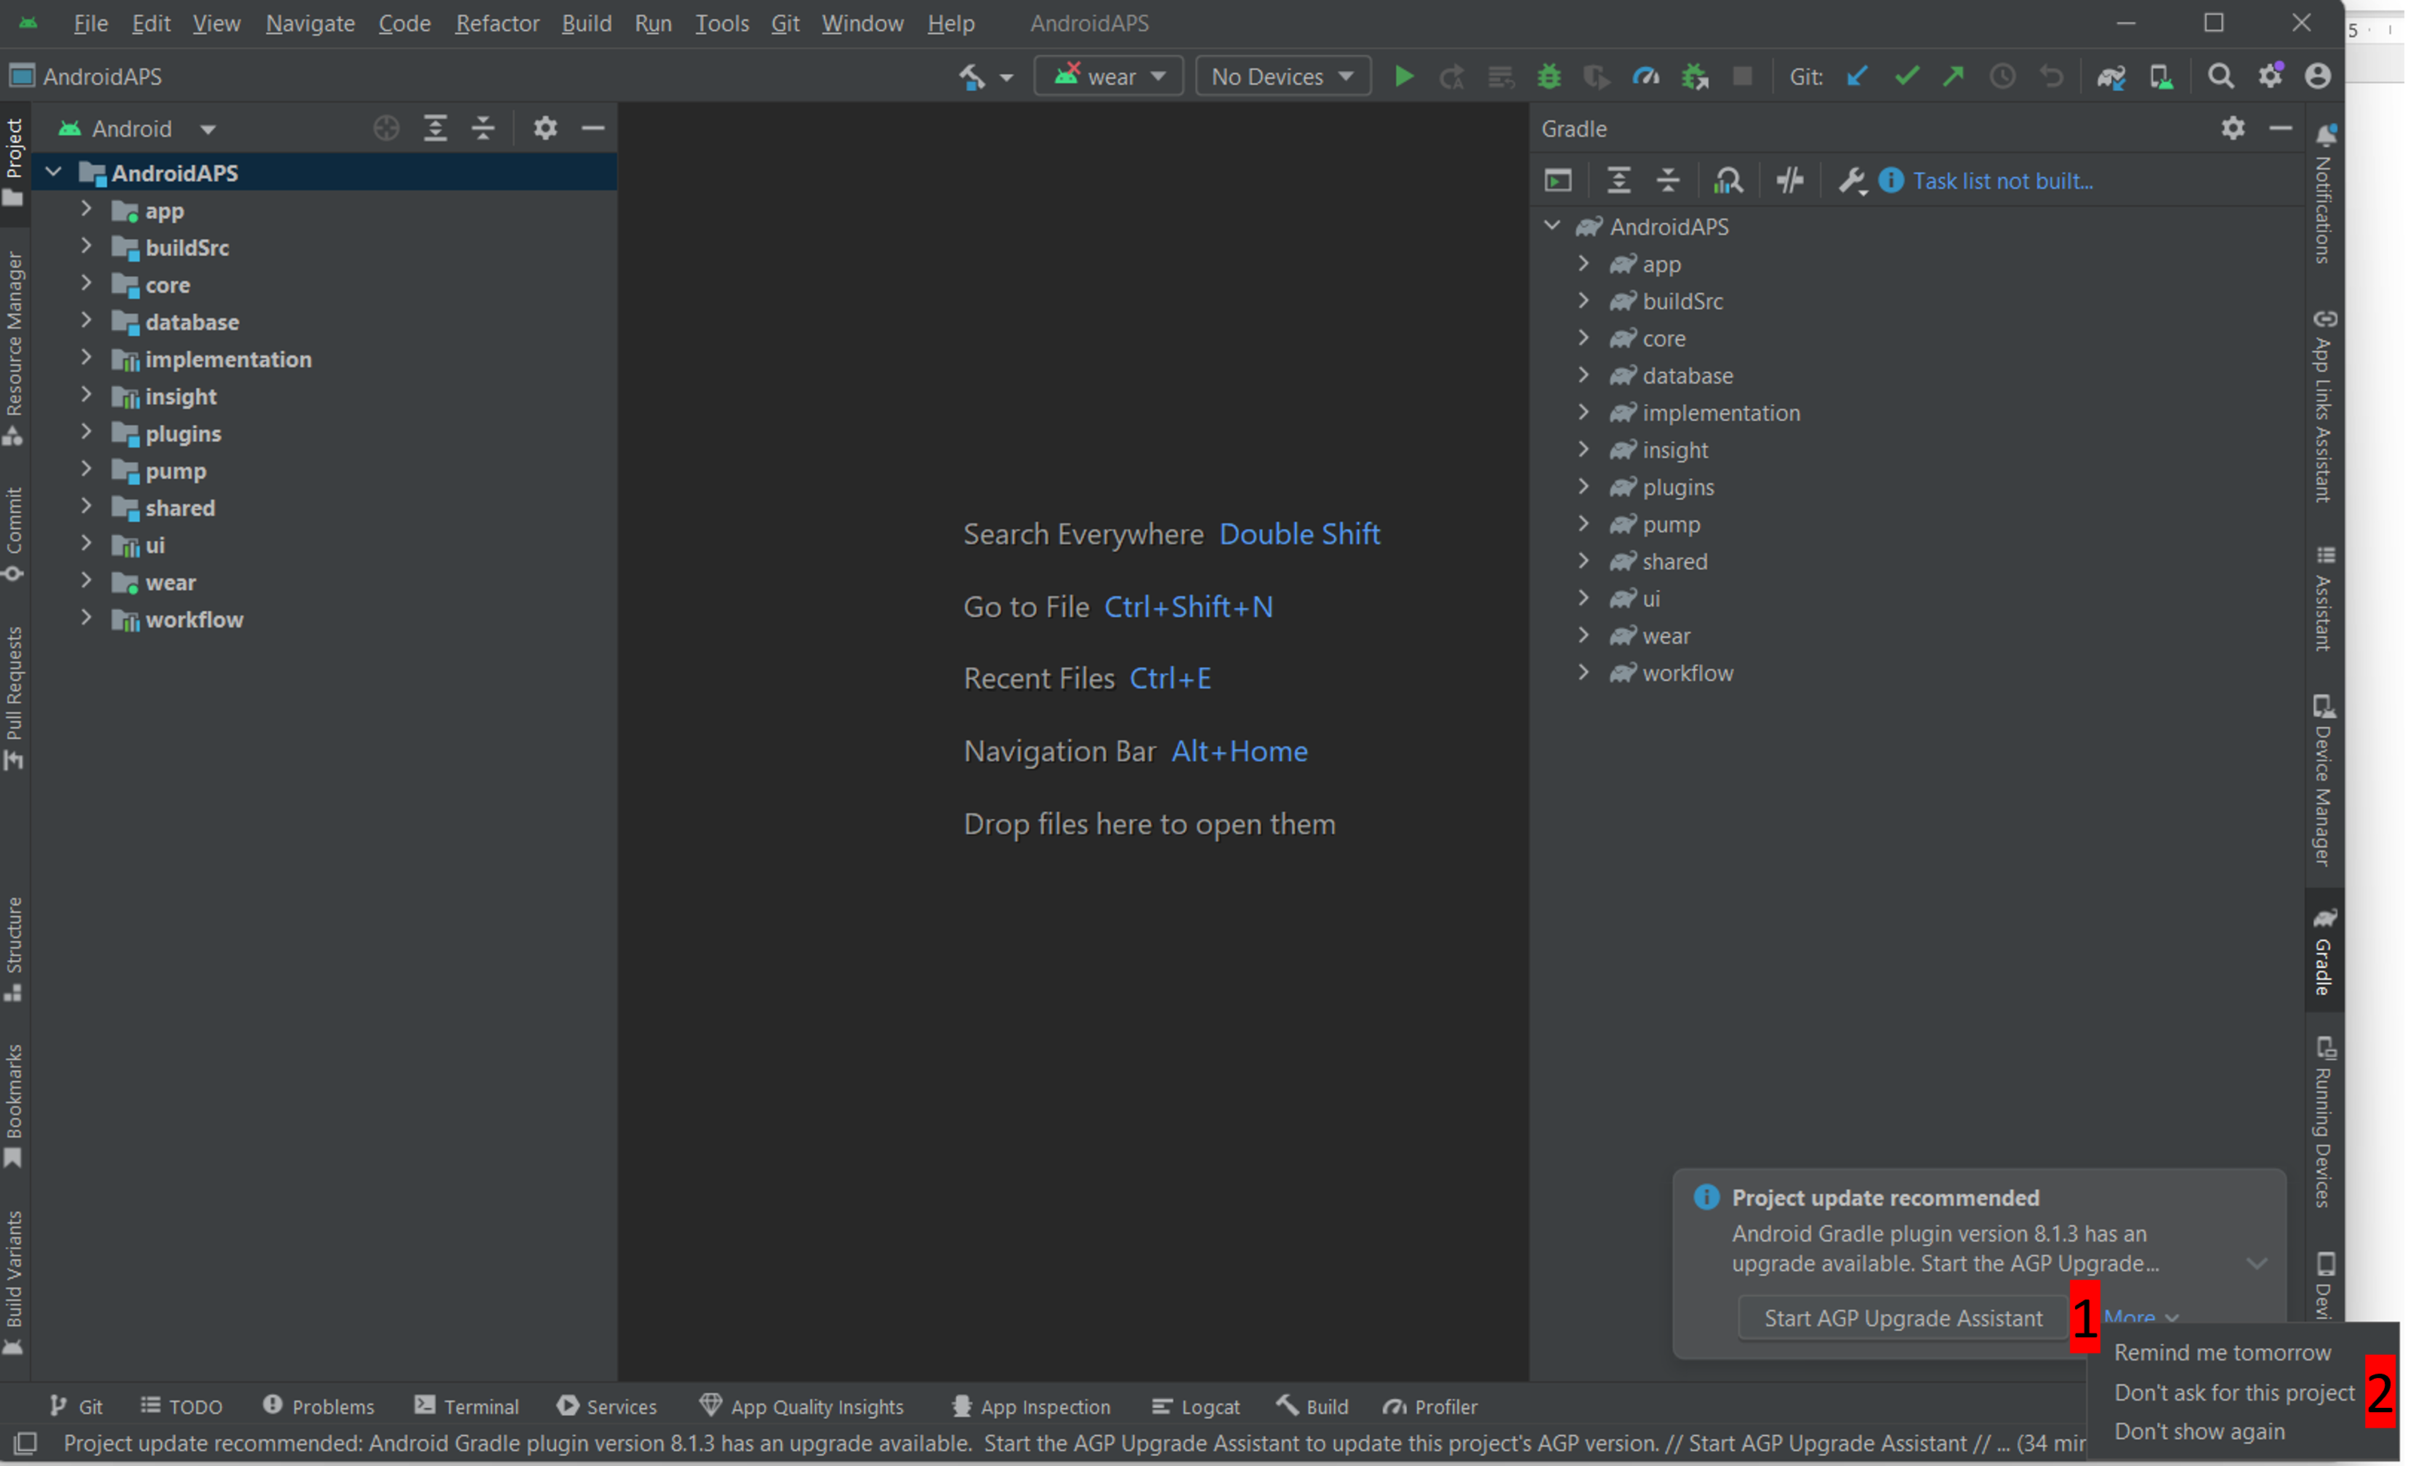Open the Terminal tool window tab

467,1406
